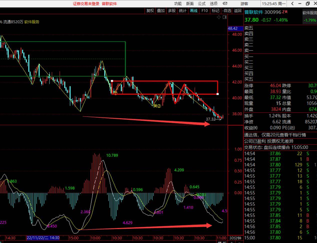
Task: Select the 14:54 37.87 tick row
Action: (x=280, y=159)
